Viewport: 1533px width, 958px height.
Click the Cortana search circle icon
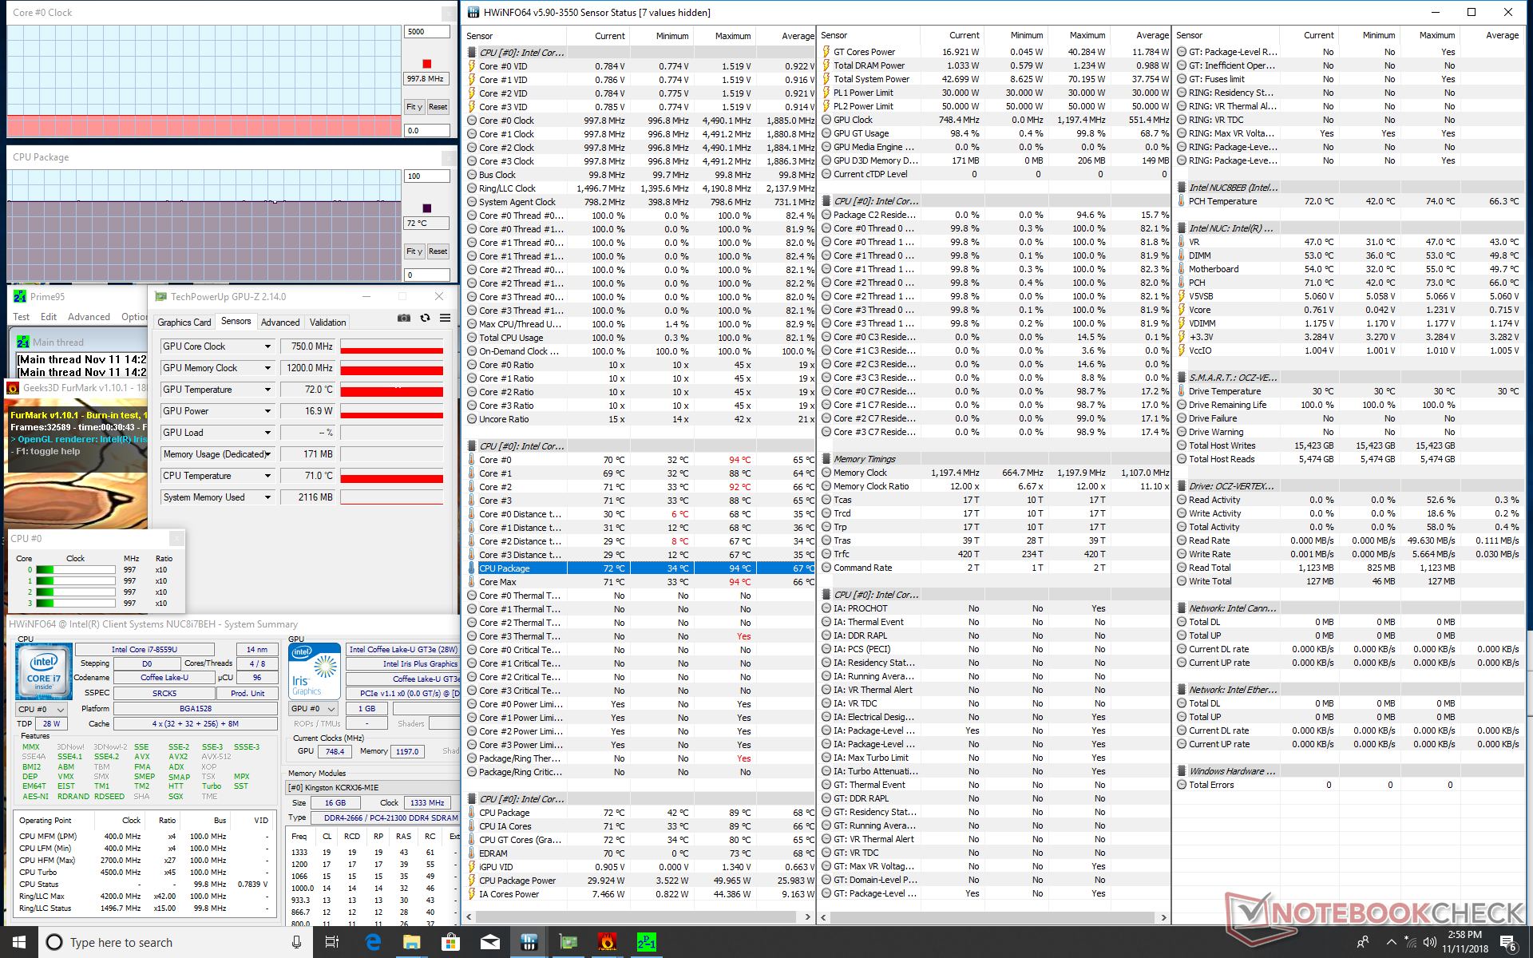tap(54, 942)
